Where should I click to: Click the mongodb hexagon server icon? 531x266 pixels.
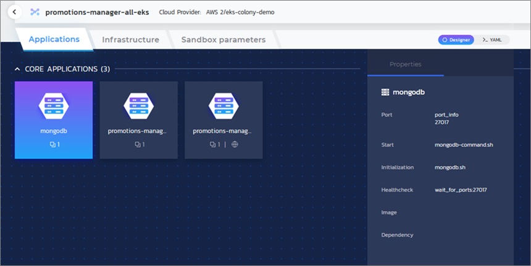(x=54, y=106)
